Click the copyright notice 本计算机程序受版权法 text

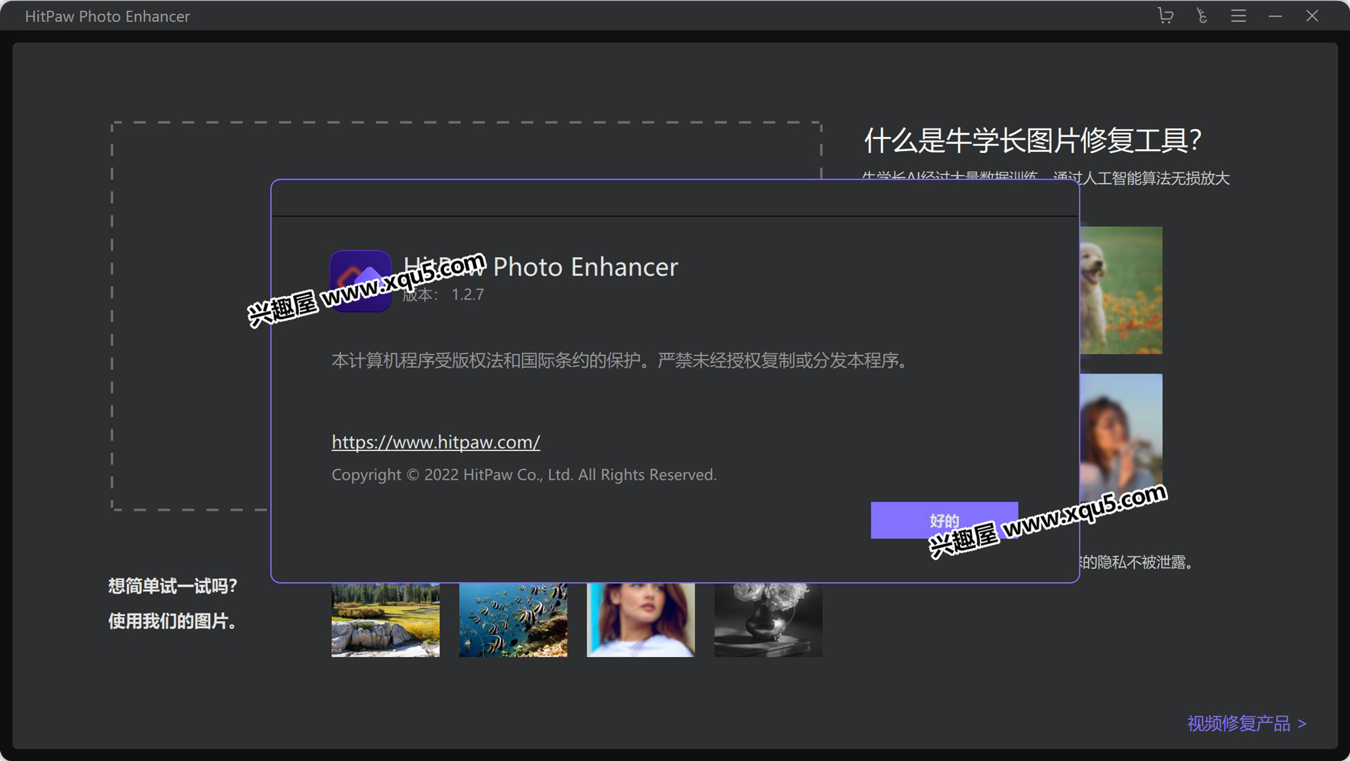click(620, 360)
